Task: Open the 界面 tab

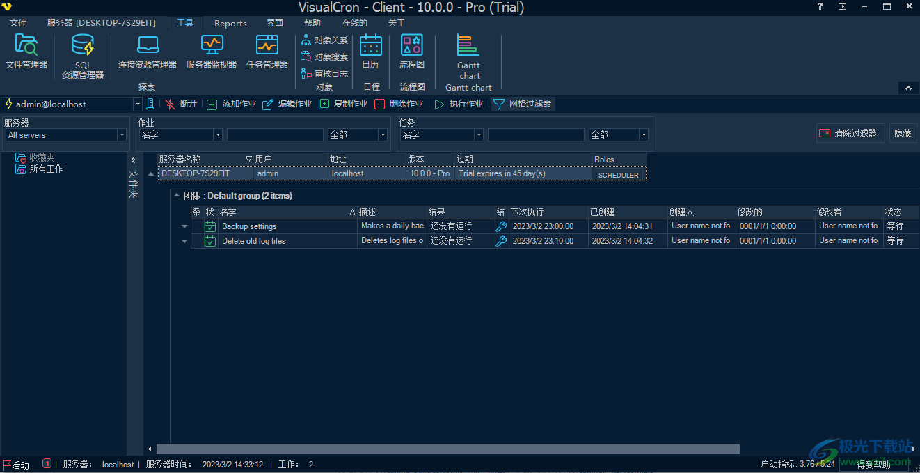Action: [275, 23]
